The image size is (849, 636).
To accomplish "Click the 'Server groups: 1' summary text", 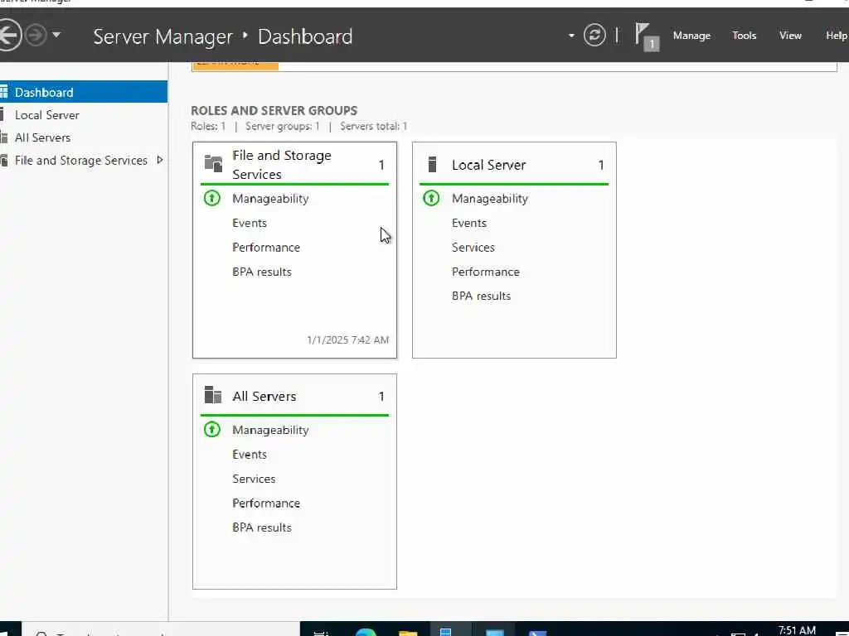I will coord(282,126).
